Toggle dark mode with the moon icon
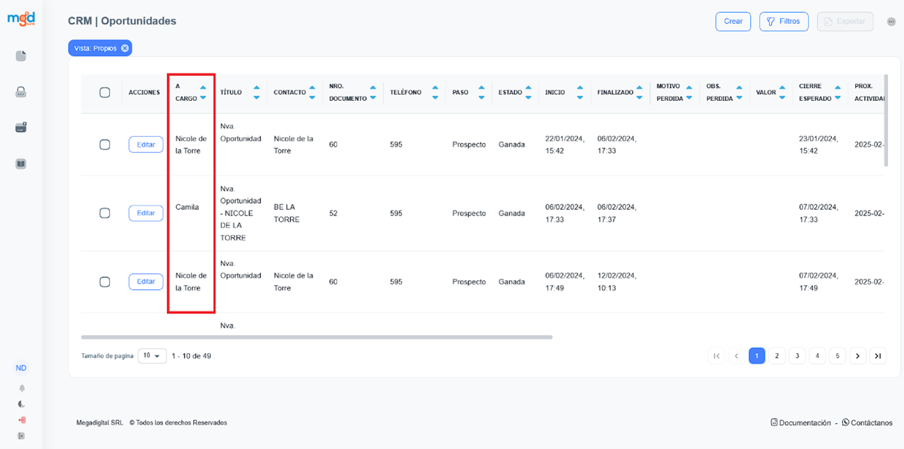904x449 pixels. click(22, 404)
